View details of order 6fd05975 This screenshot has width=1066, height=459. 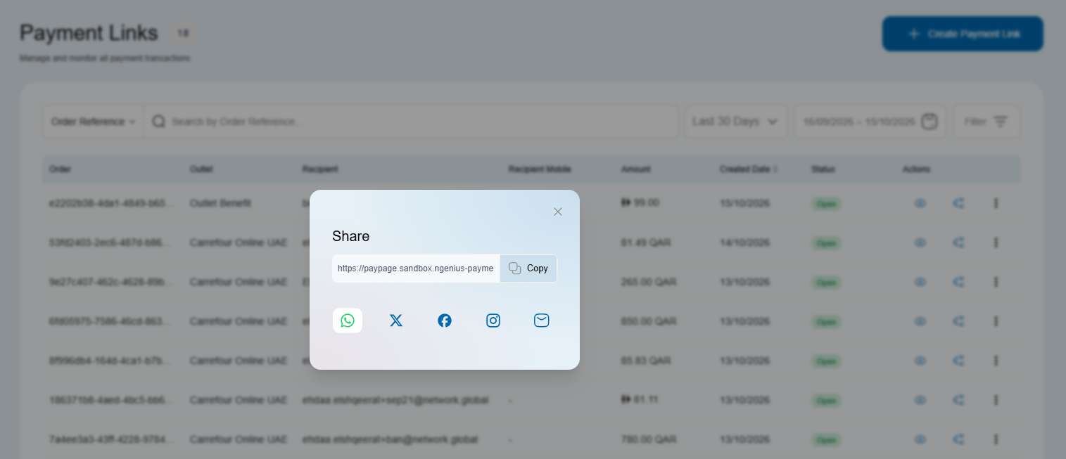tap(920, 321)
